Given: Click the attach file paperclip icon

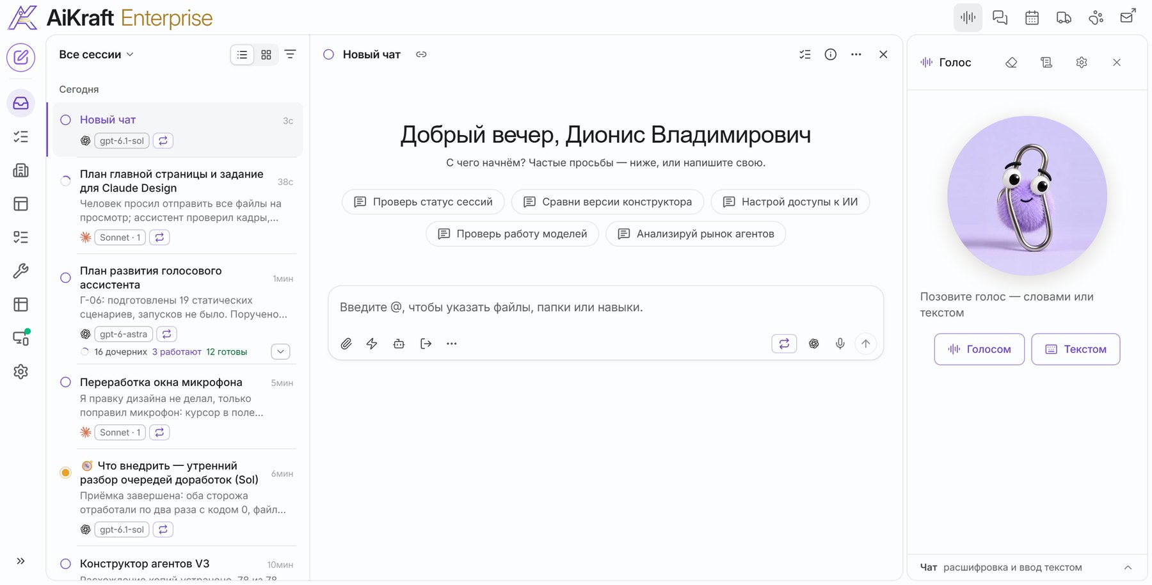Looking at the screenshot, I should point(346,344).
